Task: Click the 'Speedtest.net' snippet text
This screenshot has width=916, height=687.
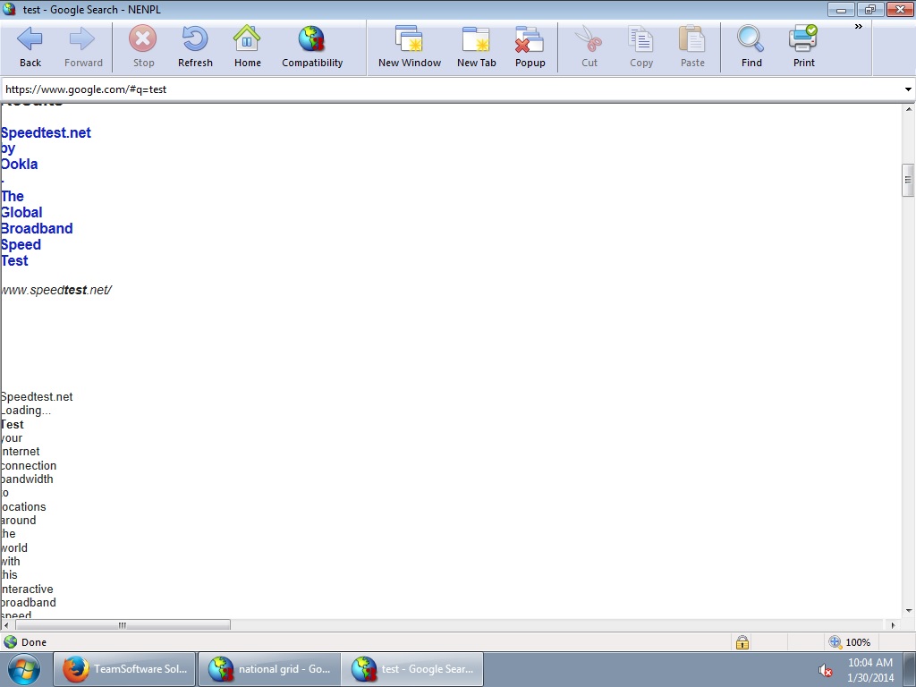Action: (x=37, y=397)
